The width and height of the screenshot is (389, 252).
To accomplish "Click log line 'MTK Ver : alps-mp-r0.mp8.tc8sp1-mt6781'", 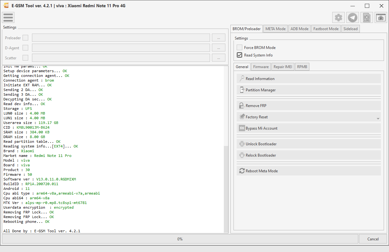I will coord(45,203).
